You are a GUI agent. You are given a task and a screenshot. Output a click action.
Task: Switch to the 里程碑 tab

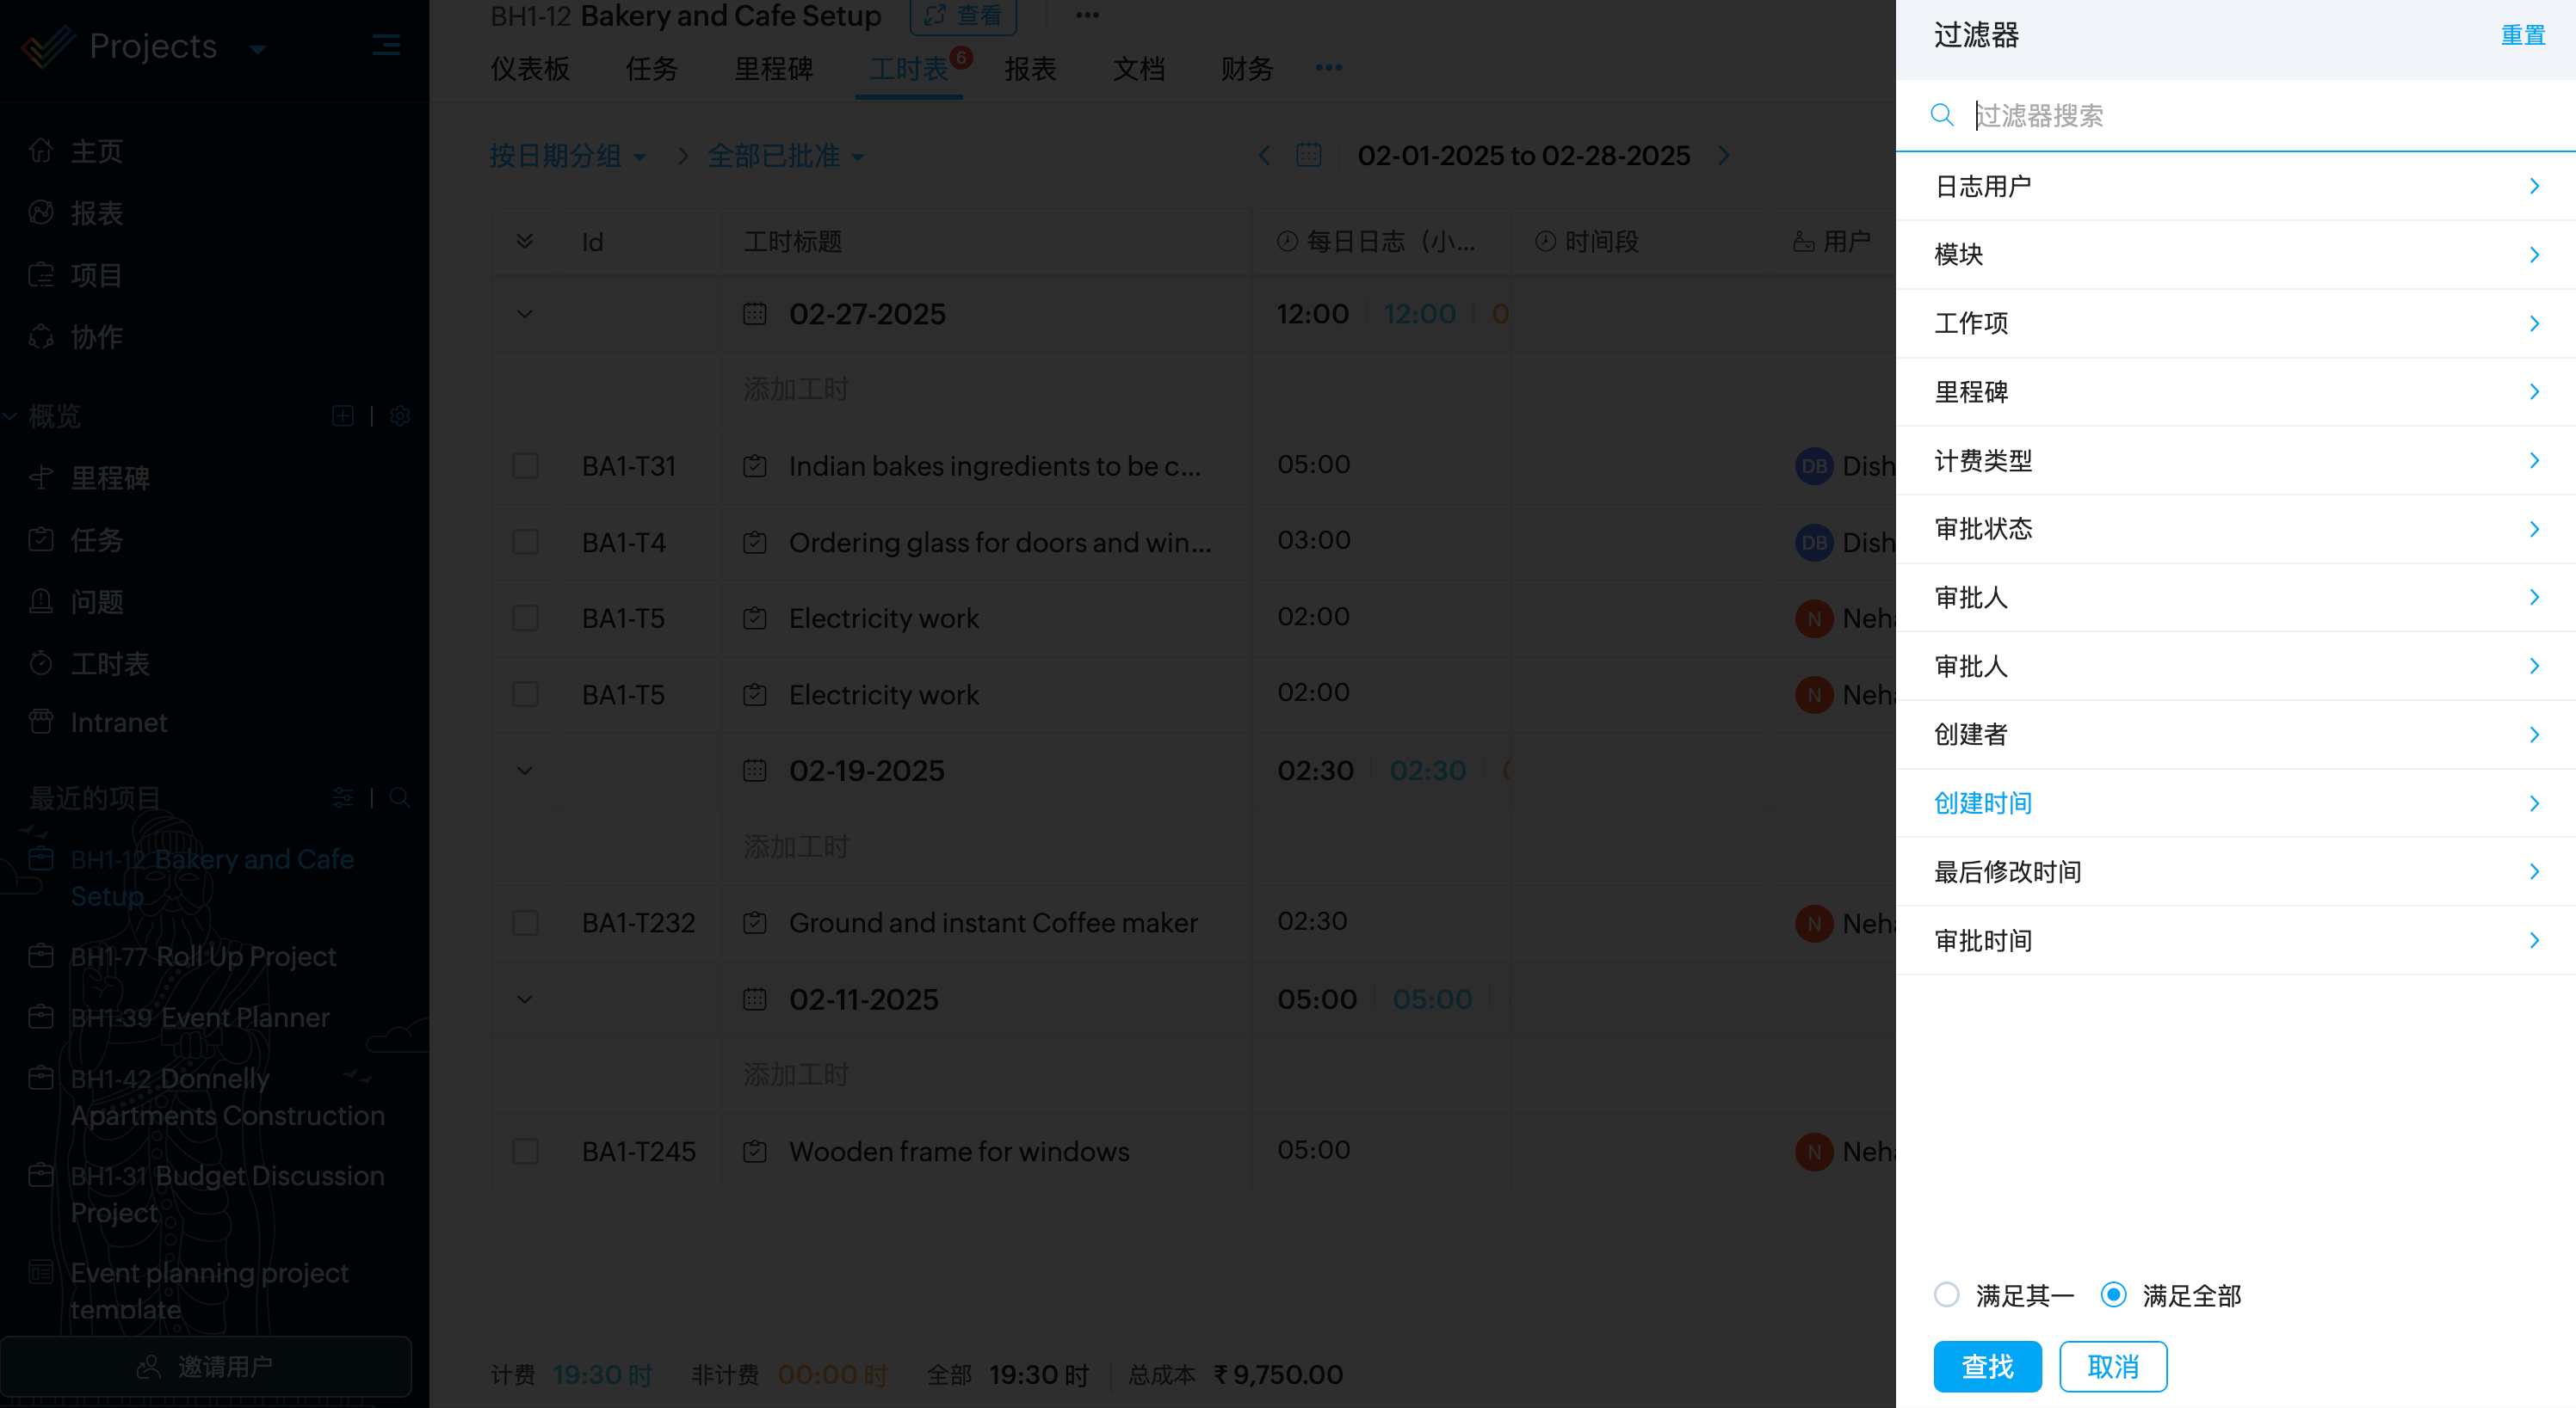coord(773,69)
